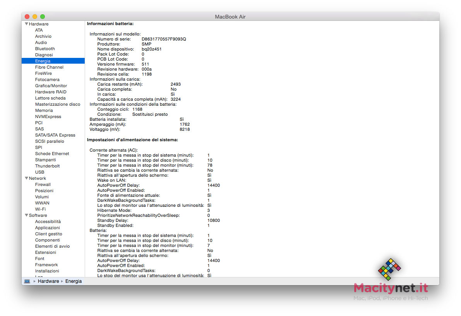
Task: Click serial number D8631770557F9093Q
Action: (164, 39)
